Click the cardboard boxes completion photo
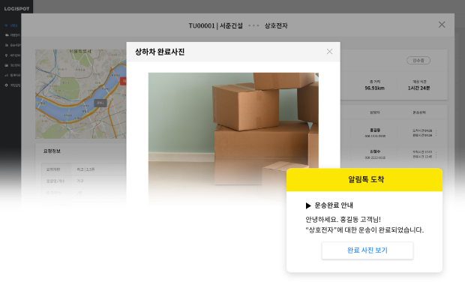 (233, 139)
